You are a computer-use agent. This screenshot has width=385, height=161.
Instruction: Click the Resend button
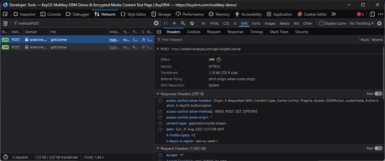coord(377,40)
